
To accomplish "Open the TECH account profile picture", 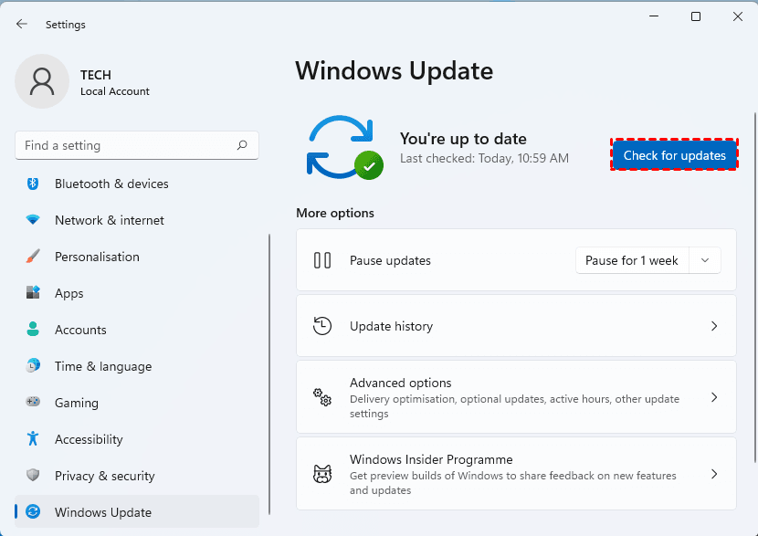I will point(42,81).
